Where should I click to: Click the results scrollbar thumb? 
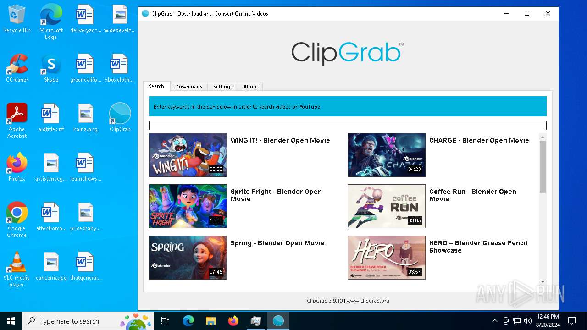click(543, 167)
